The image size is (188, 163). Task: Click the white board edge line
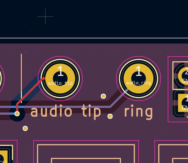(94, 38)
